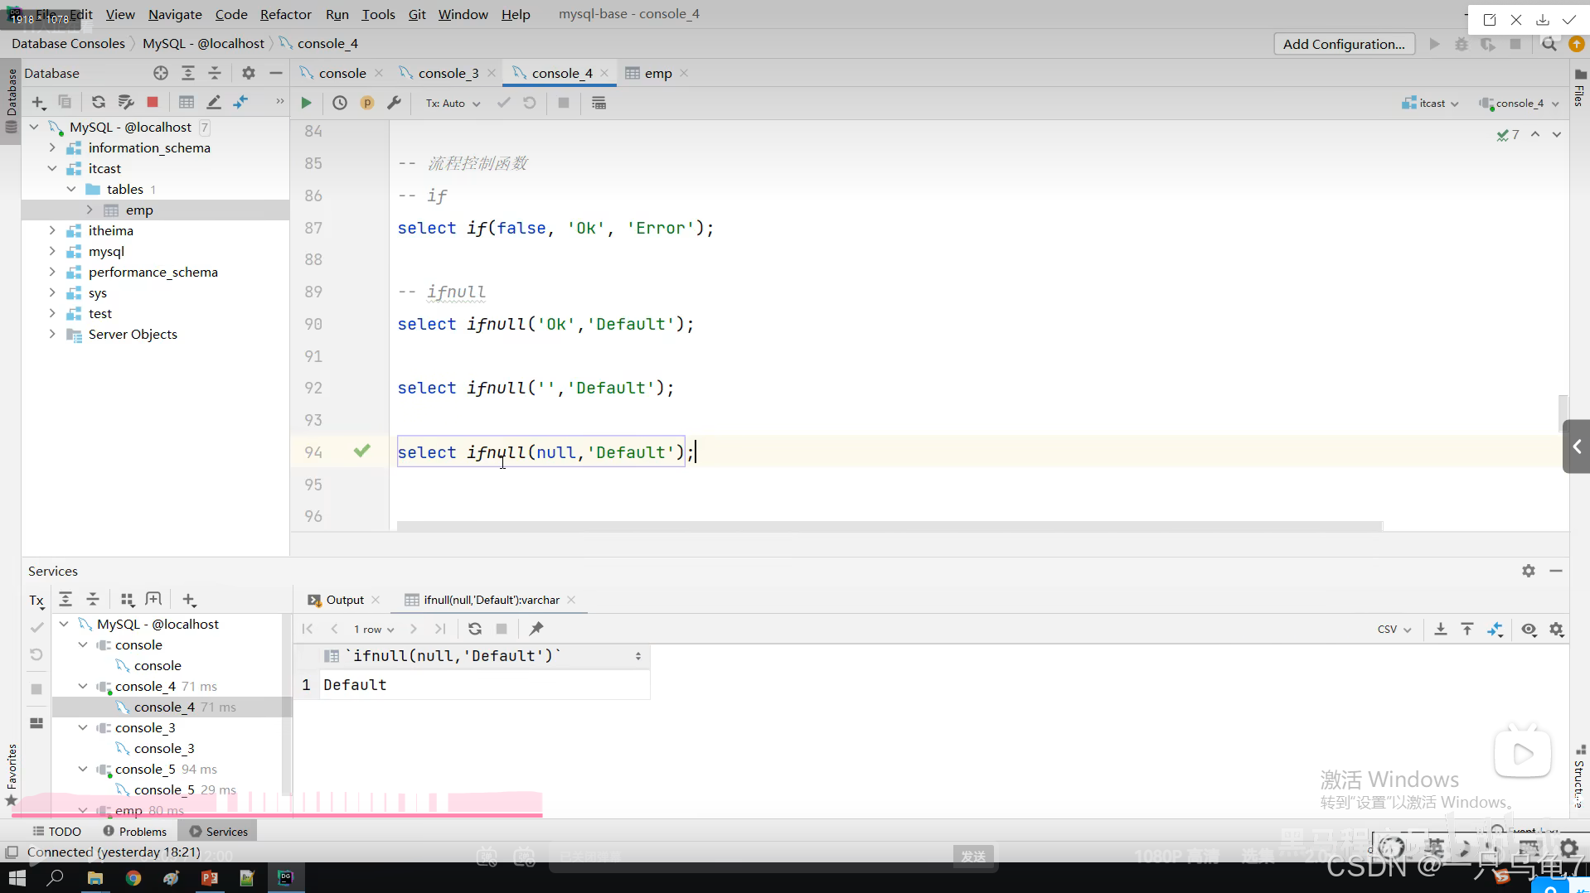This screenshot has width=1590, height=893.
Task: Expand all nodes in Database panel
Action: (188, 73)
